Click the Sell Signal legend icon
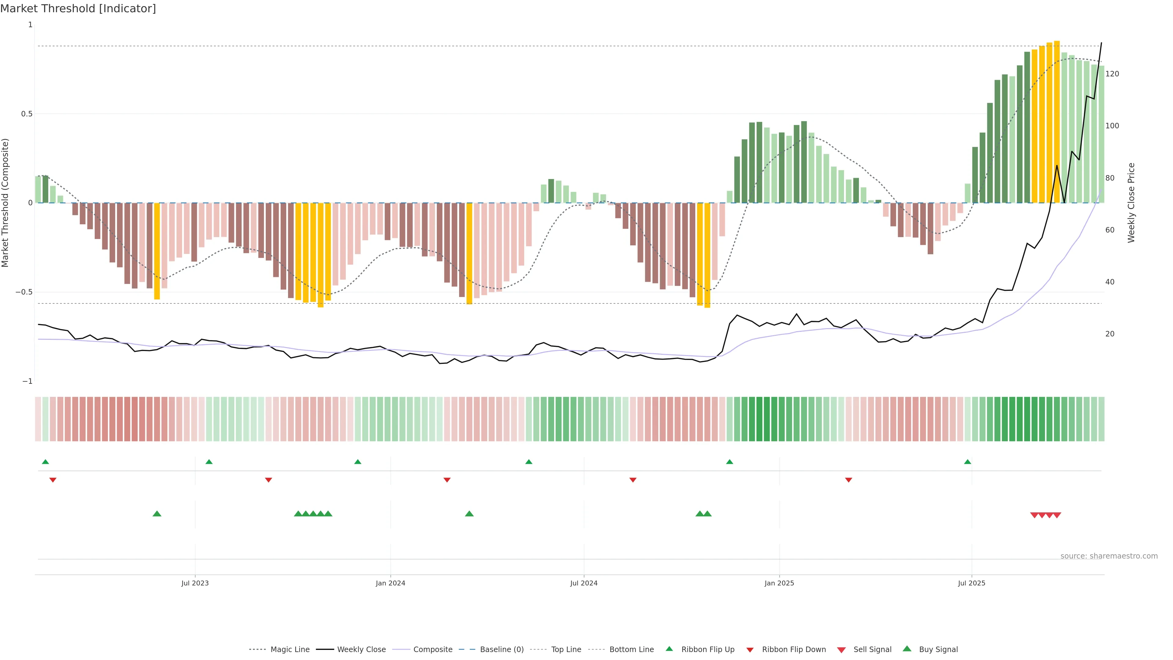 [x=842, y=650]
